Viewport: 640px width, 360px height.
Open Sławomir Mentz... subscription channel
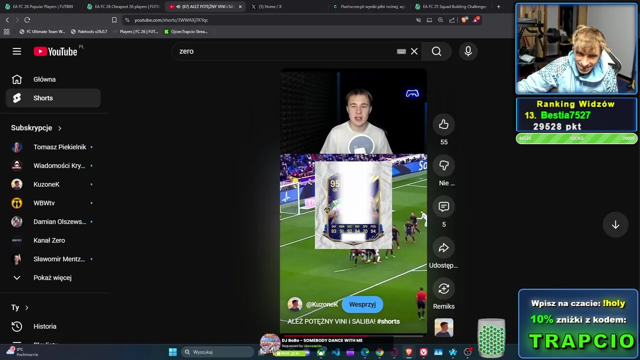pyautogui.click(x=53, y=259)
